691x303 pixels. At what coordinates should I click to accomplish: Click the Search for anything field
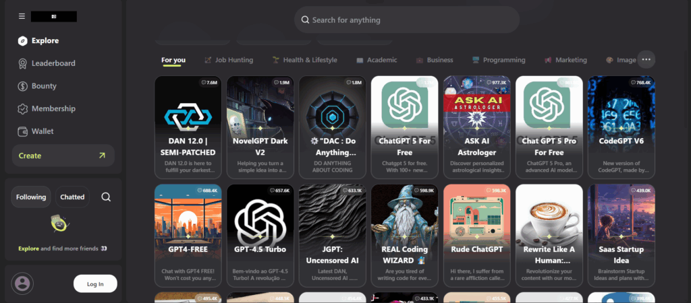pos(406,20)
